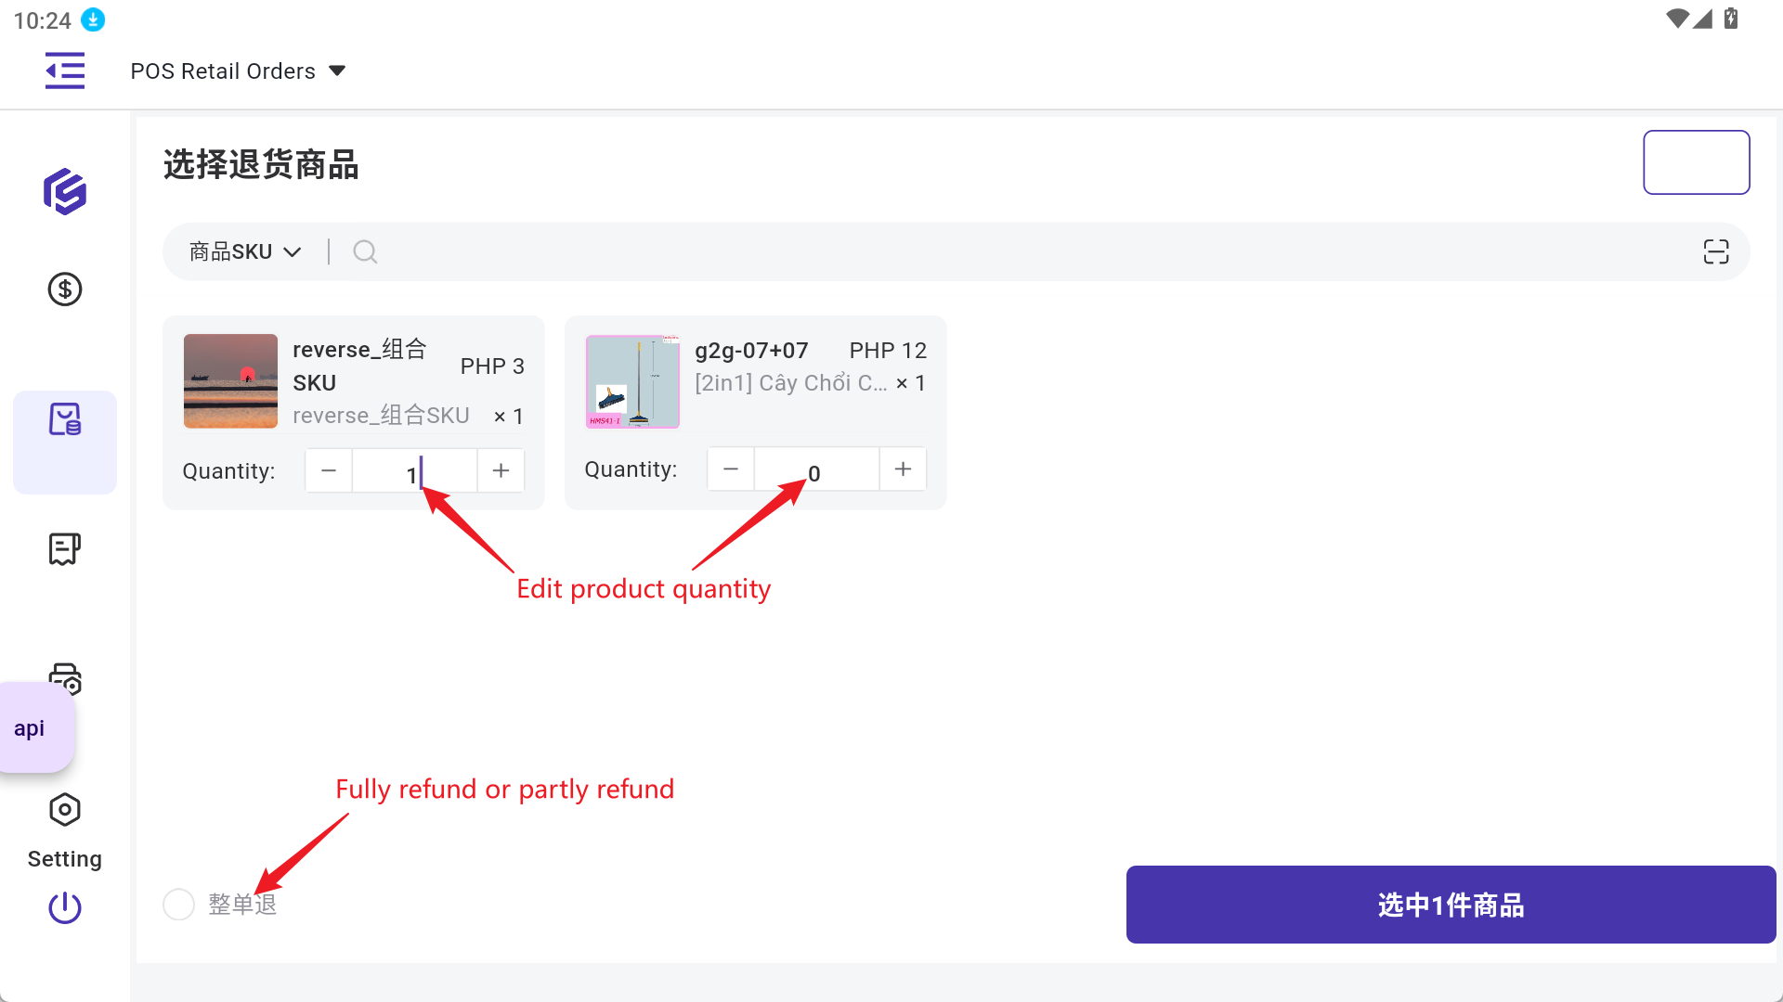Click the Setting gear icon
Image resolution: width=1783 pixels, height=1002 pixels.
pyautogui.click(x=65, y=810)
